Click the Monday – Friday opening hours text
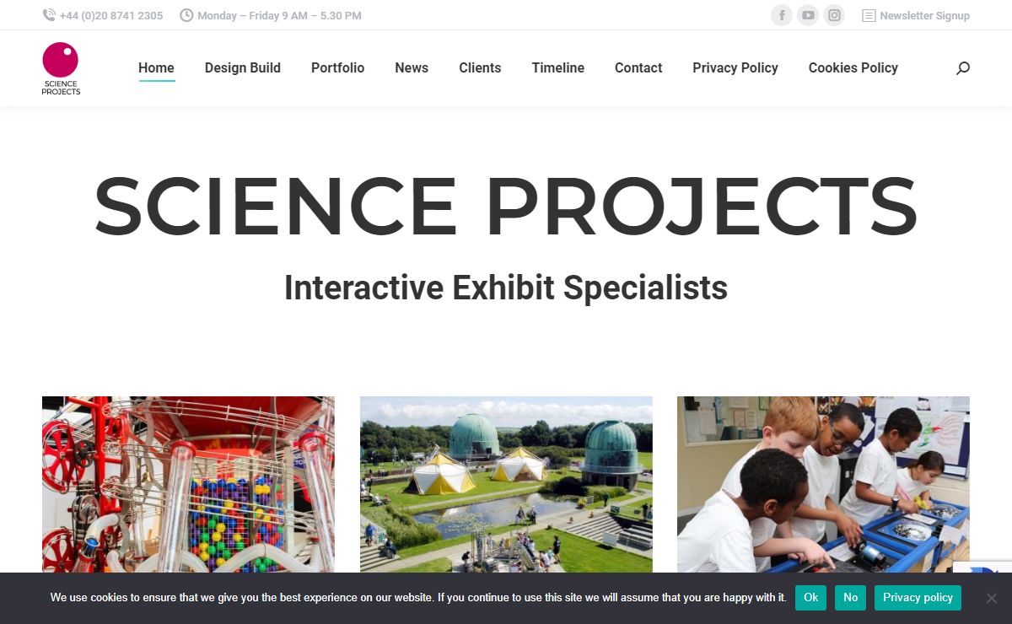Screen dimensions: 1012x624 pos(279,15)
